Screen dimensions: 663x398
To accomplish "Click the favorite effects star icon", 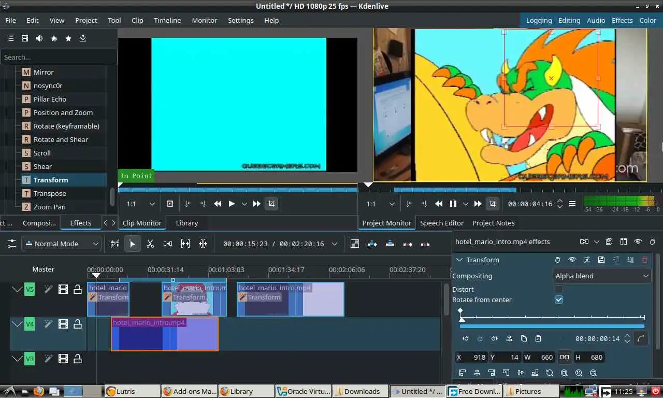I will [x=68, y=38].
